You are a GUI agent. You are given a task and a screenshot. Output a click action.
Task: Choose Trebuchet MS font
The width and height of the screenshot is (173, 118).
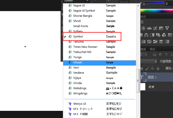point(99,52)
